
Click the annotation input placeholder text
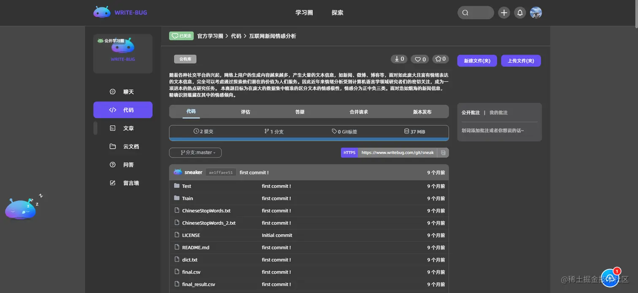pyautogui.click(x=492, y=131)
